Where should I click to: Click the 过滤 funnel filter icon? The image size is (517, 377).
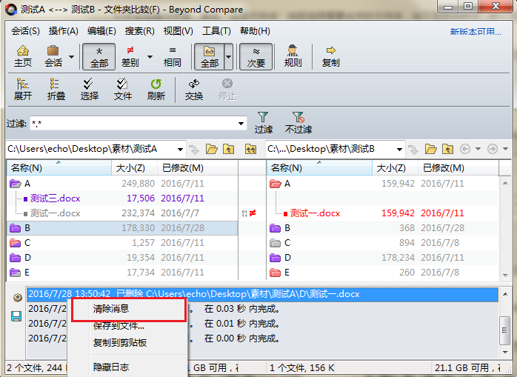(263, 123)
